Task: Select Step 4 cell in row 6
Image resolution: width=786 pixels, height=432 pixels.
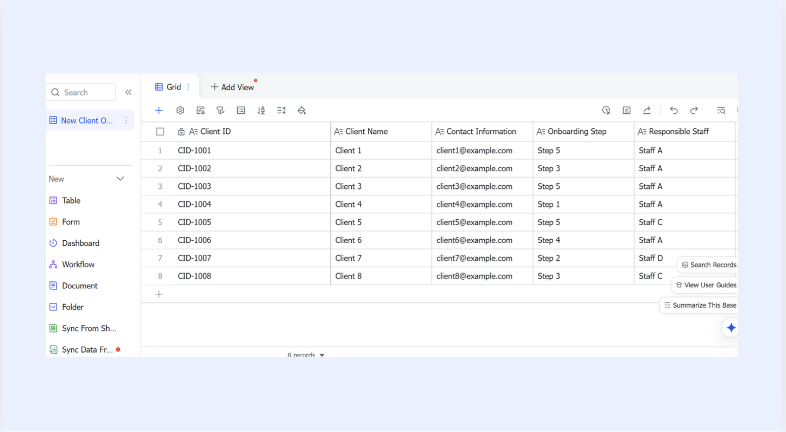Action: (583, 240)
